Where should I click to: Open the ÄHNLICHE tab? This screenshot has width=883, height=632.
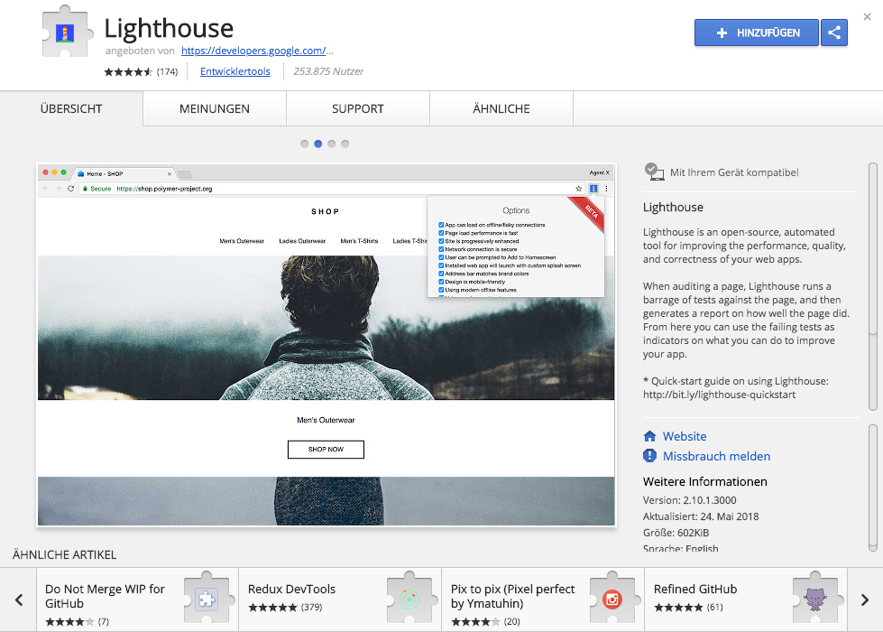coord(501,109)
